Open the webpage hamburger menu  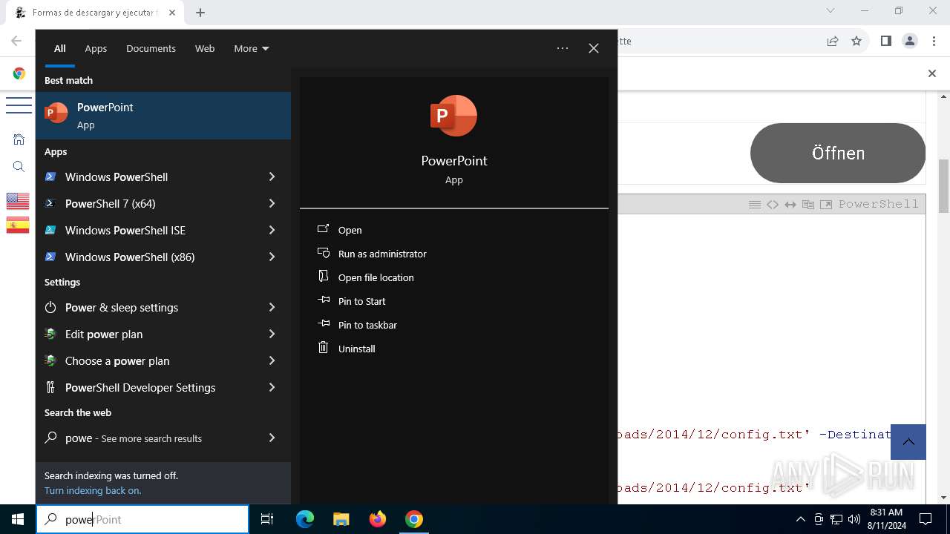pos(18,105)
